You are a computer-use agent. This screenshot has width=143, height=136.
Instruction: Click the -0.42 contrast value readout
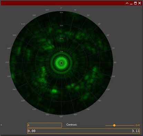[137, 125]
